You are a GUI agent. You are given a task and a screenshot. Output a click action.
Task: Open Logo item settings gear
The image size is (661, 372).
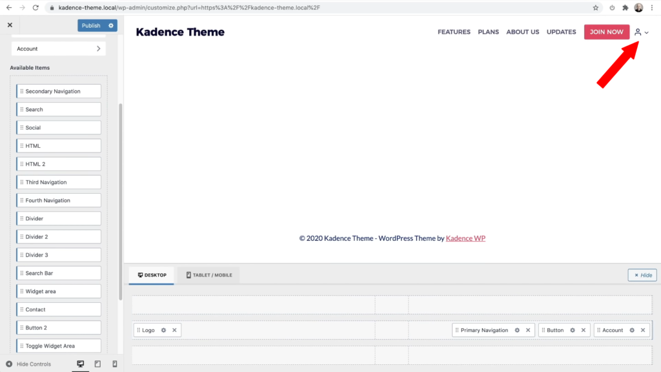click(x=163, y=330)
